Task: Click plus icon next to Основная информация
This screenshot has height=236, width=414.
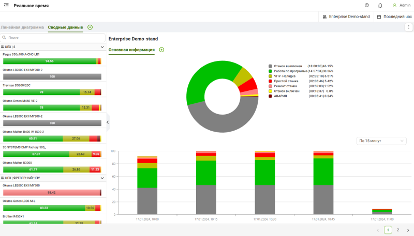Action: [161, 50]
